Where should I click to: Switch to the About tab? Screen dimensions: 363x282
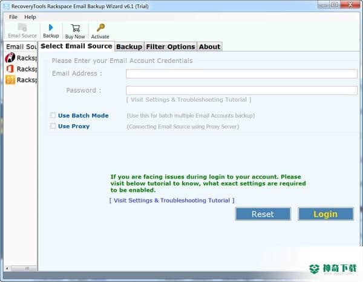[x=209, y=47]
